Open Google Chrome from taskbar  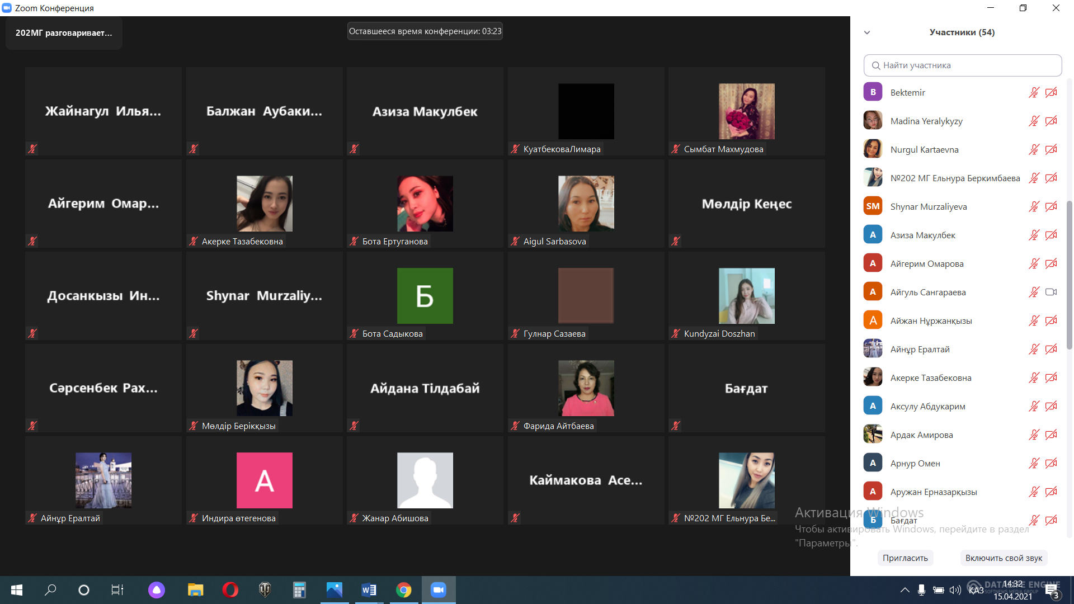[x=403, y=589]
